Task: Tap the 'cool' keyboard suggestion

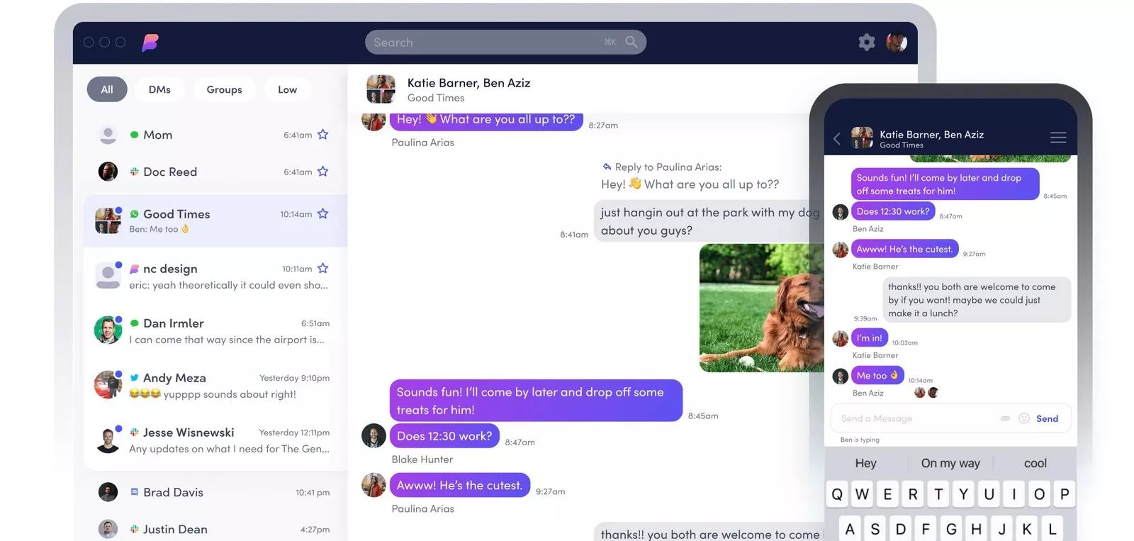Action: pyautogui.click(x=1035, y=463)
